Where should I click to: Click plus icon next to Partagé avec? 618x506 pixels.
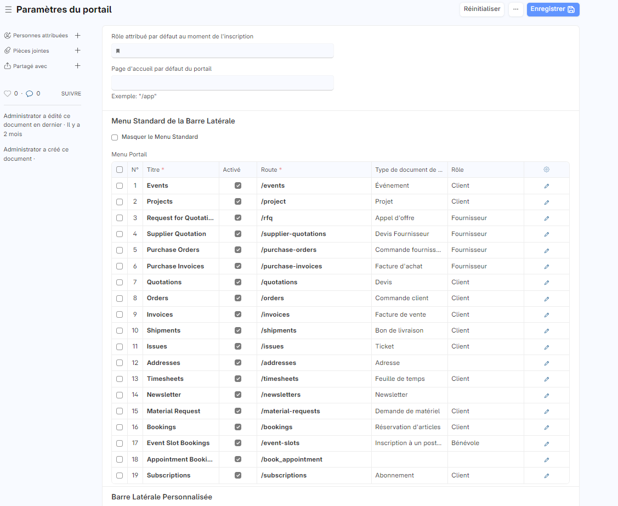[77, 66]
